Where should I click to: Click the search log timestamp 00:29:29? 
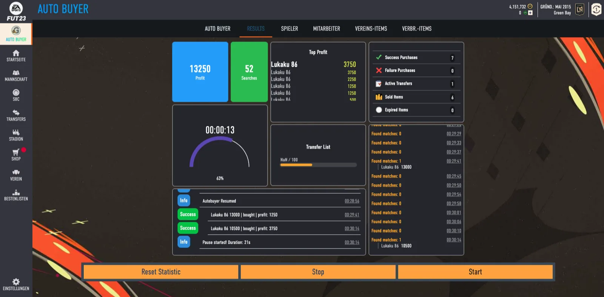click(x=454, y=134)
